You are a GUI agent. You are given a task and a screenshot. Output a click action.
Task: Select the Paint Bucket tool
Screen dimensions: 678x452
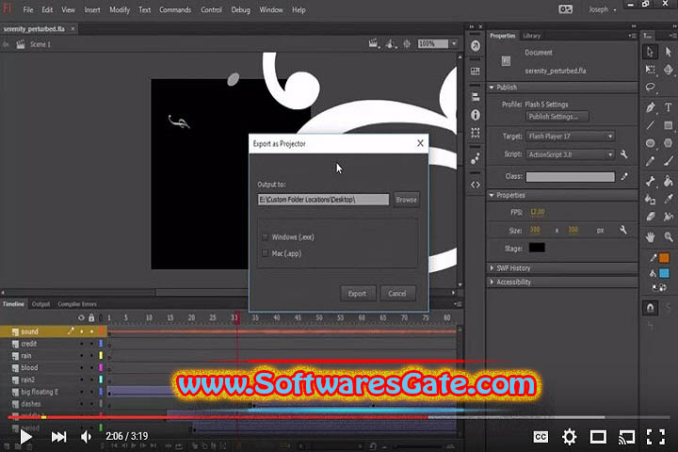(669, 181)
